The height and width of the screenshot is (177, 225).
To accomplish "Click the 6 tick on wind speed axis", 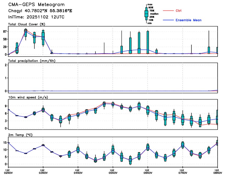I will 6,114.
